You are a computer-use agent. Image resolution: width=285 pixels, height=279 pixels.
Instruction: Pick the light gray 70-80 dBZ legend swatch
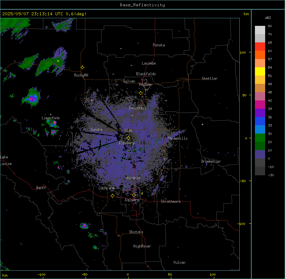click(x=260, y=30)
